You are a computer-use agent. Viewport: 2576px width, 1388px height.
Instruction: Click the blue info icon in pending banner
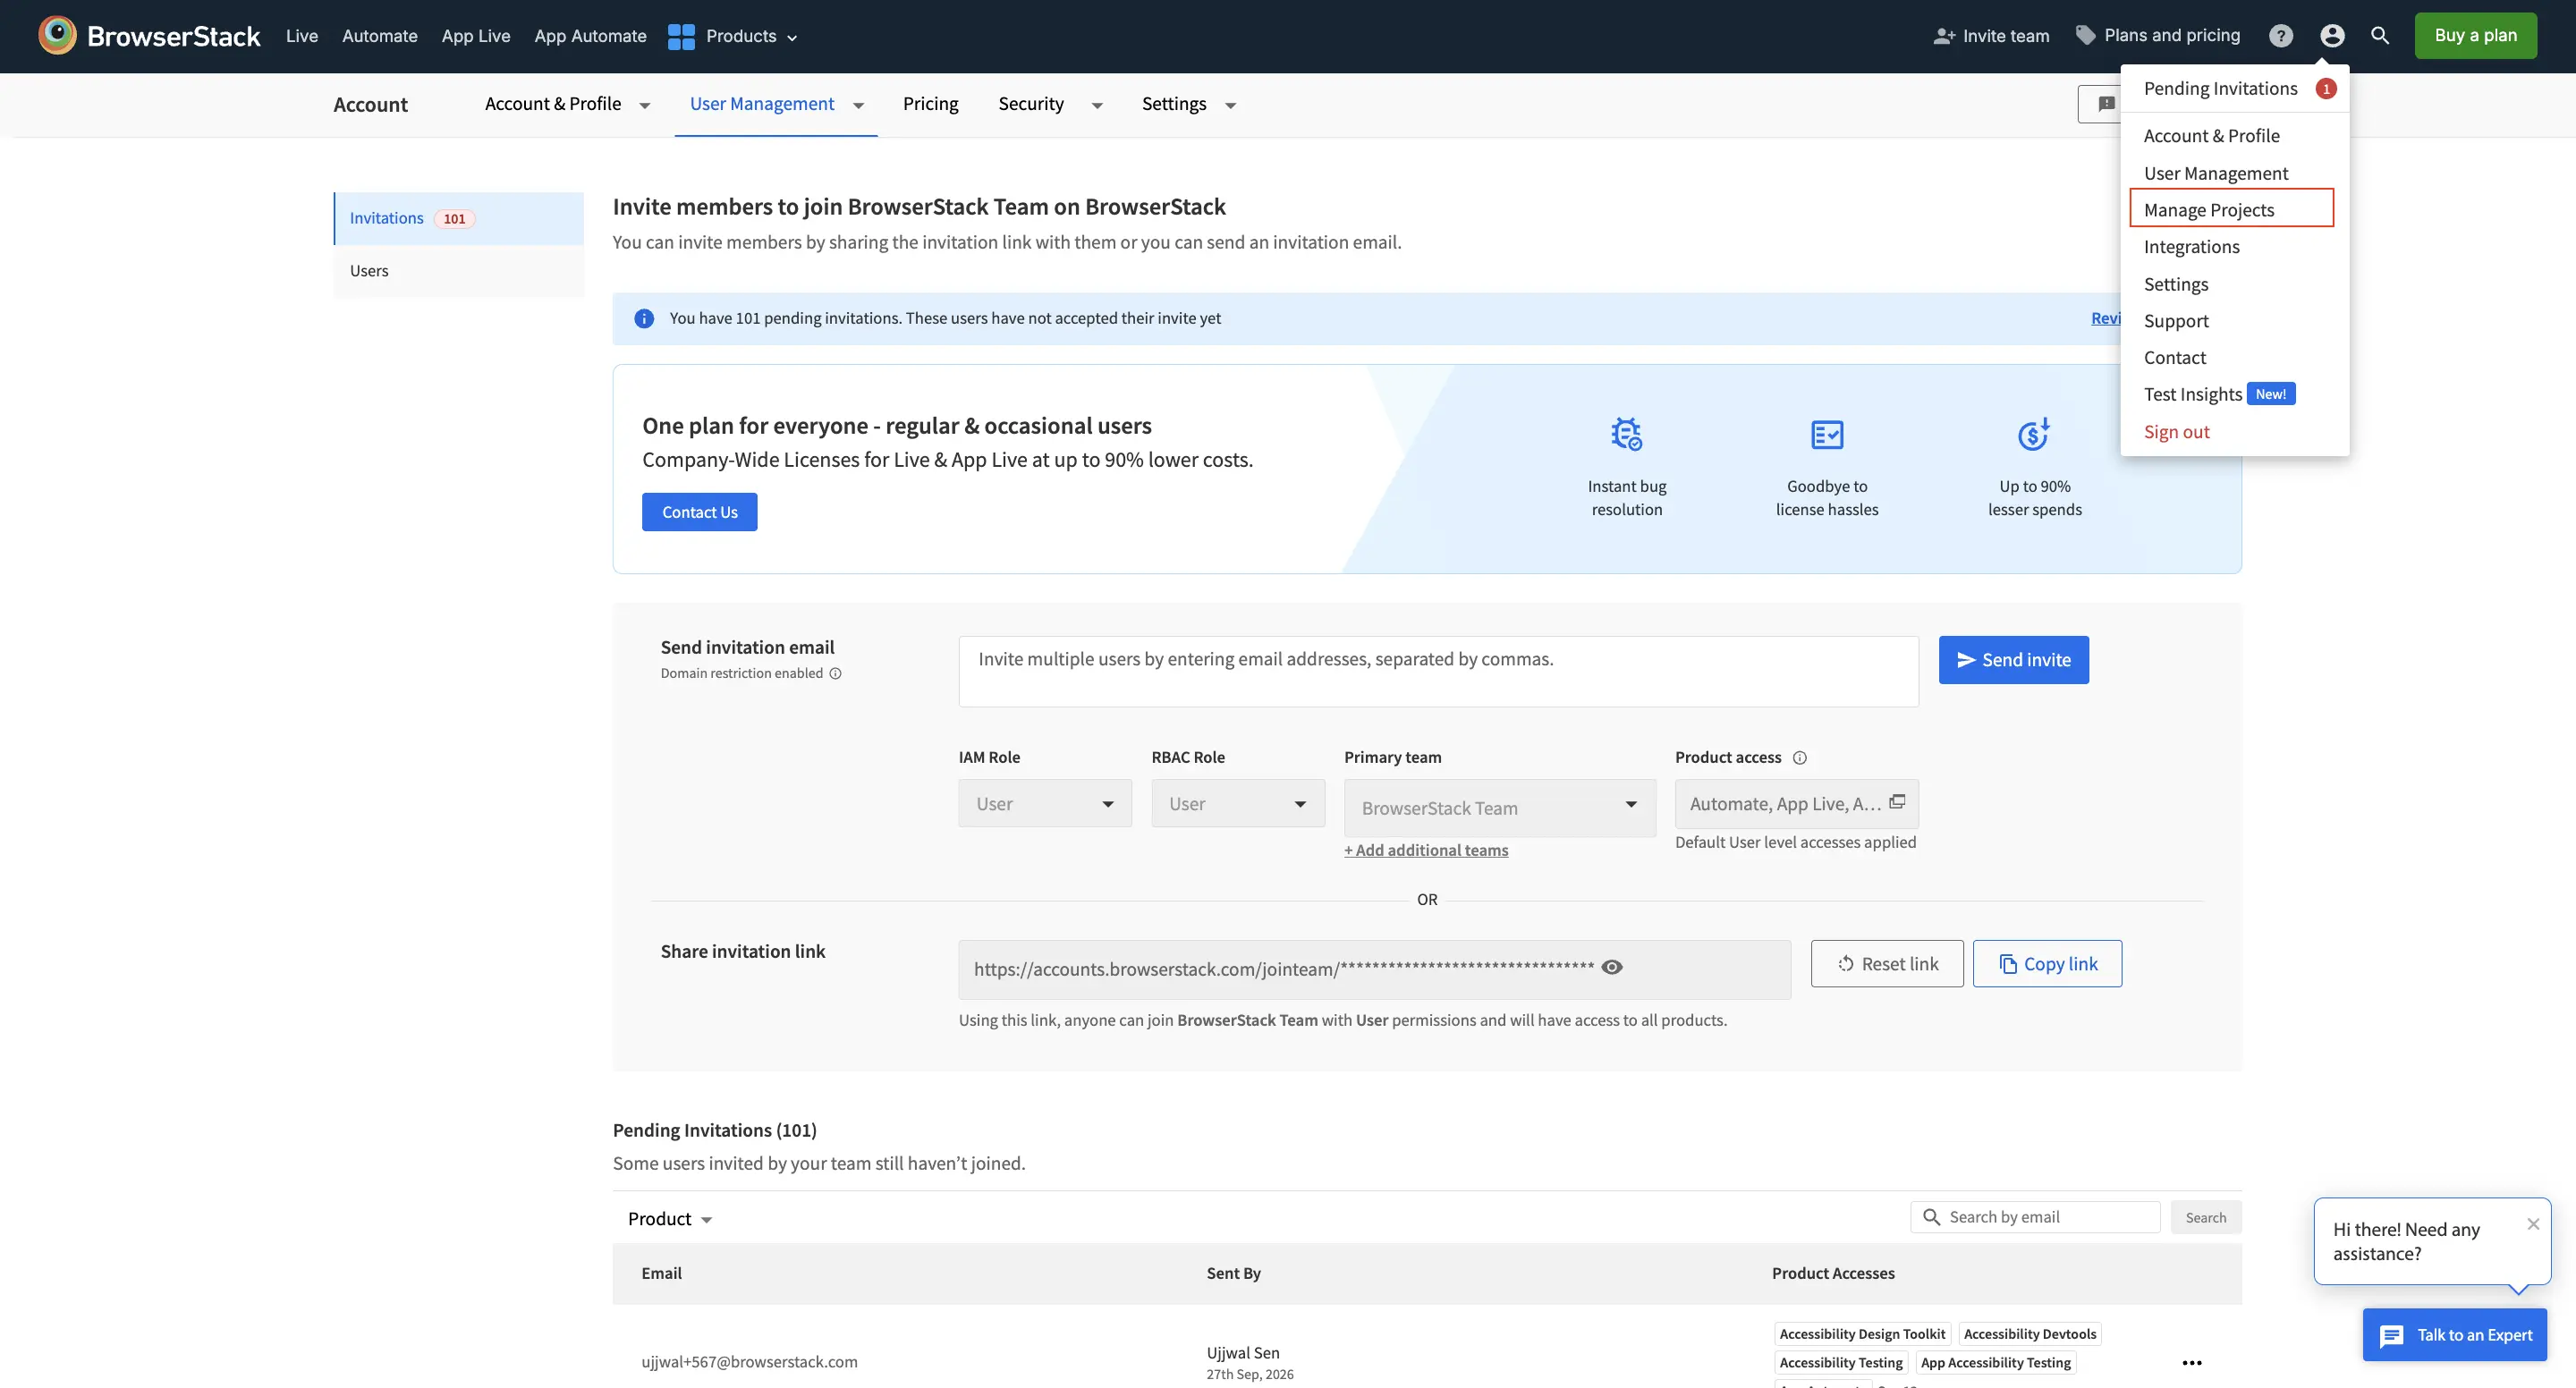(x=644, y=318)
